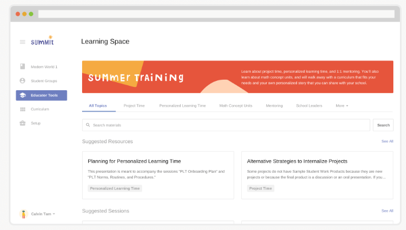Click the Educator Tools graduation cap icon
406x230 pixels.
23,95
